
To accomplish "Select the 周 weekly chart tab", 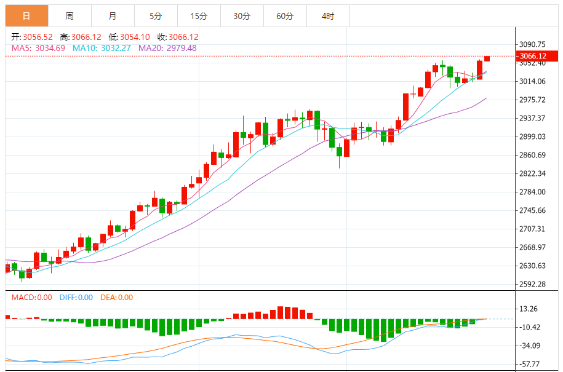I will pos(70,15).
